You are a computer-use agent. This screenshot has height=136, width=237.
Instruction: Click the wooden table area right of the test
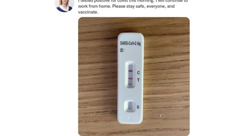166,77
